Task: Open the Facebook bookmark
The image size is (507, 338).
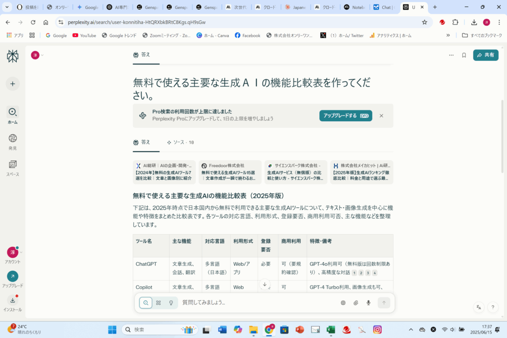Action: pos(248,35)
